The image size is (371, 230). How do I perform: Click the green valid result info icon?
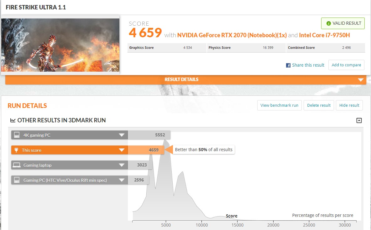(x=328, y=23)
